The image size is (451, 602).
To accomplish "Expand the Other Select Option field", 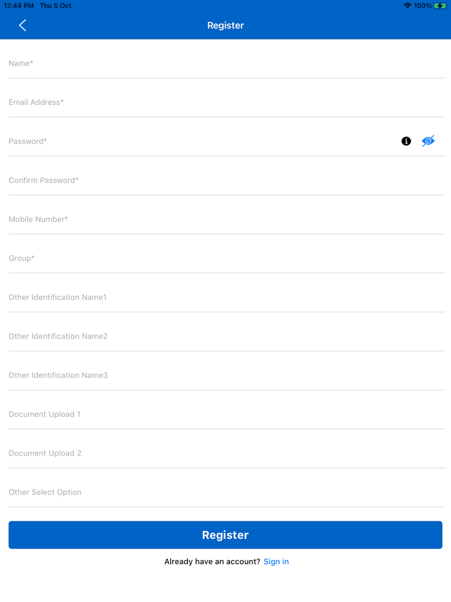I will pyautogui.click(x=226, y=492).
